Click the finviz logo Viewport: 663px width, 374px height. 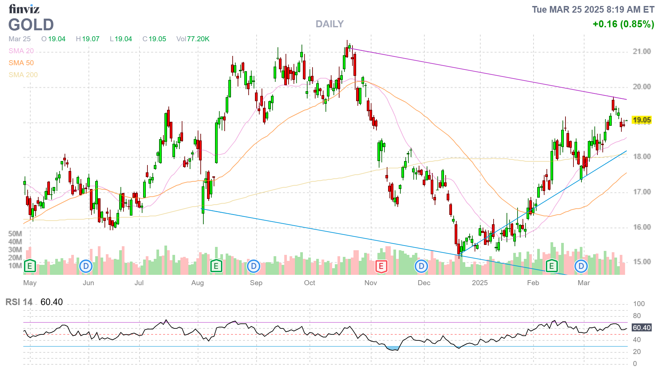coord(24,9)
